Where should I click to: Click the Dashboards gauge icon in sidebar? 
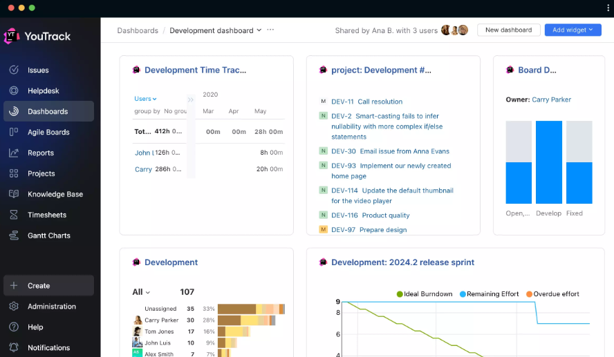point(14,111)
